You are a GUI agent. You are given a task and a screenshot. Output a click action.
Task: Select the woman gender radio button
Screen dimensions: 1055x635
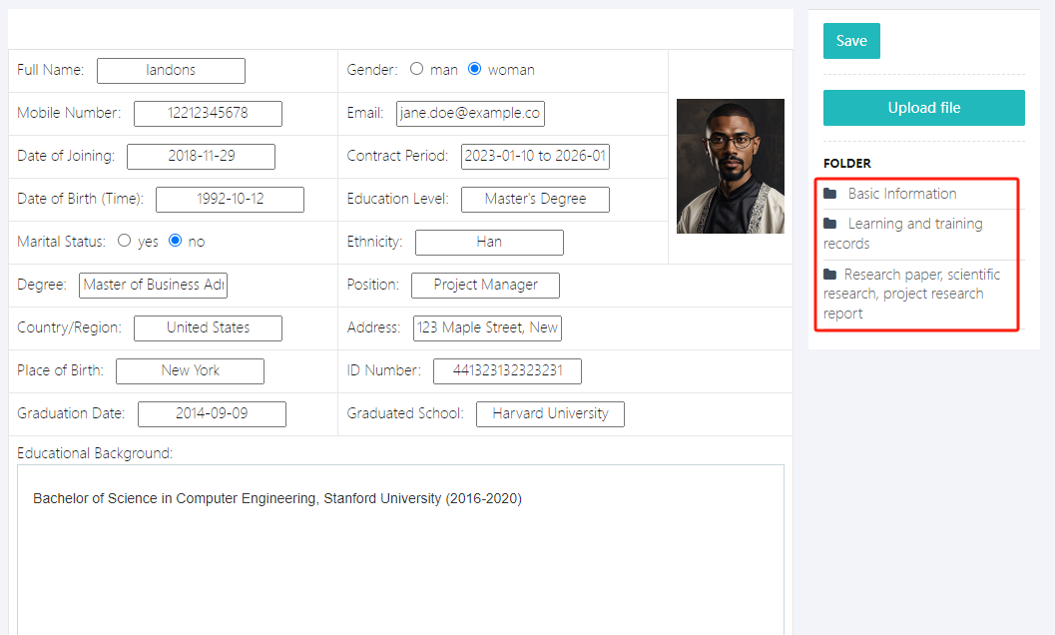[474, 69]
